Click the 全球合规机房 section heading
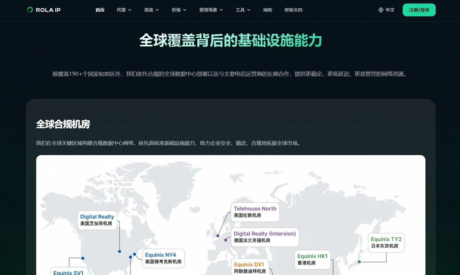 click(63, 124)
